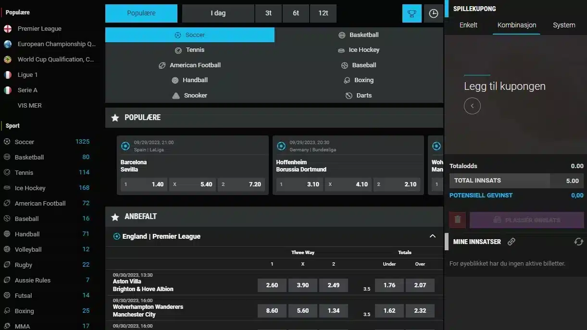Screen dimensions: 587x330
Task: Pick Aston Villa Over 3.5 odds 2.07
Action: pyautogui.click(x=420, y=285)
